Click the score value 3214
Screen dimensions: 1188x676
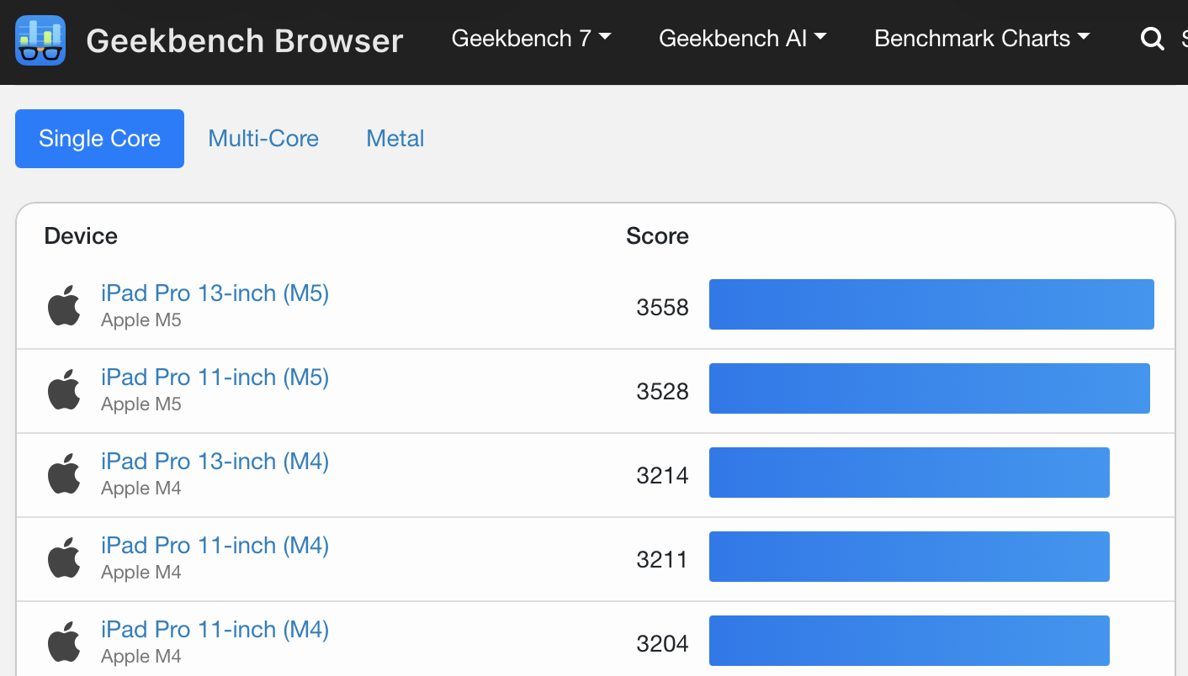(x=662, y=476)
